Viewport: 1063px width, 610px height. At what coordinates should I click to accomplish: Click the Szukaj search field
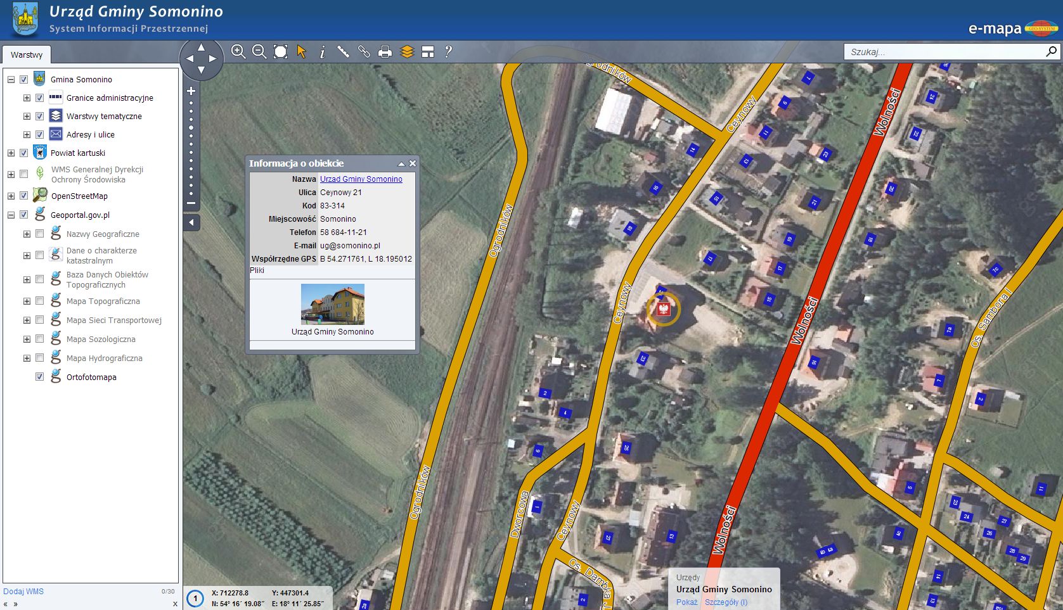(944, 52)
